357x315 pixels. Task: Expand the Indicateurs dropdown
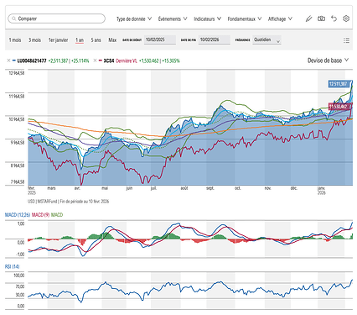click(x=207, y=19)
